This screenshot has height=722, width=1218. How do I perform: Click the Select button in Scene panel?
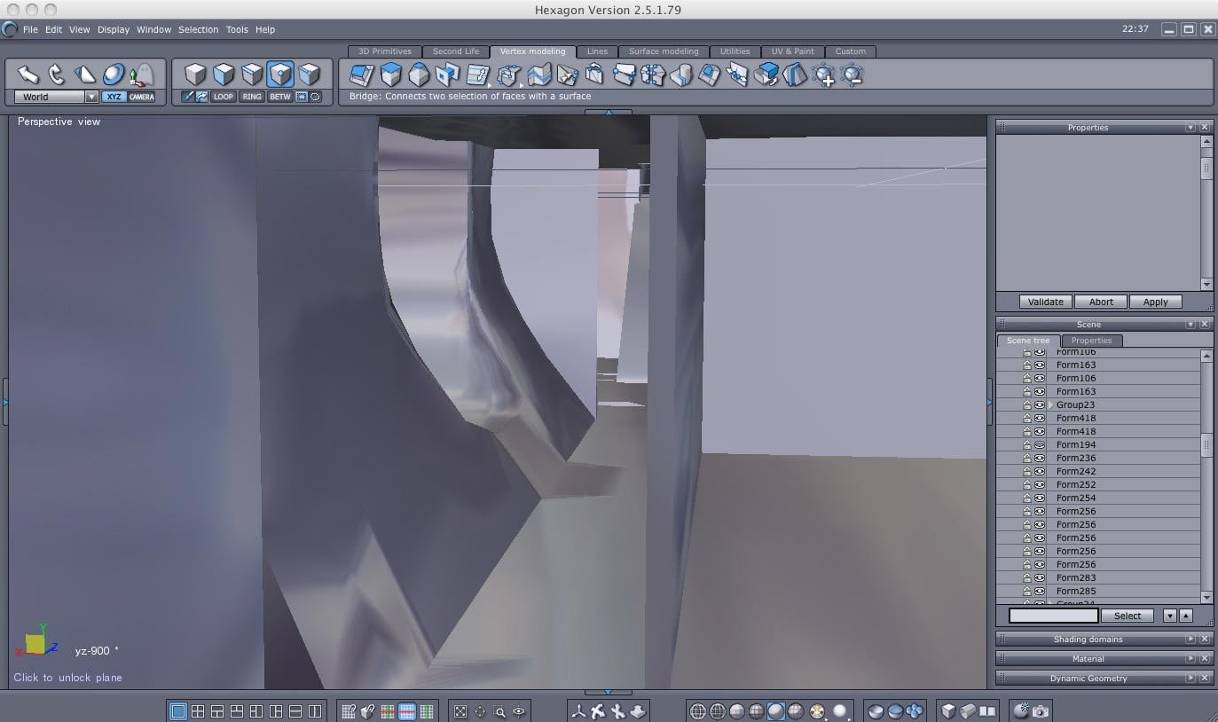(1128, 616)
